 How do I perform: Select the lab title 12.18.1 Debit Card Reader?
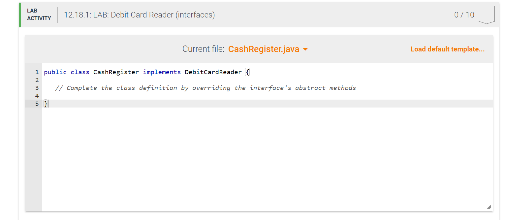pyautogui.click(x=140, y=15)
